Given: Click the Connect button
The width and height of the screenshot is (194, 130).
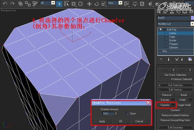Looking at the screenshot, I should tap(175, 110).
